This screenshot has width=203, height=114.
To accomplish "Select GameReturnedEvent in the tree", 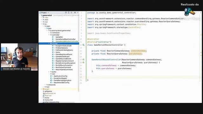I will [63, 59].
